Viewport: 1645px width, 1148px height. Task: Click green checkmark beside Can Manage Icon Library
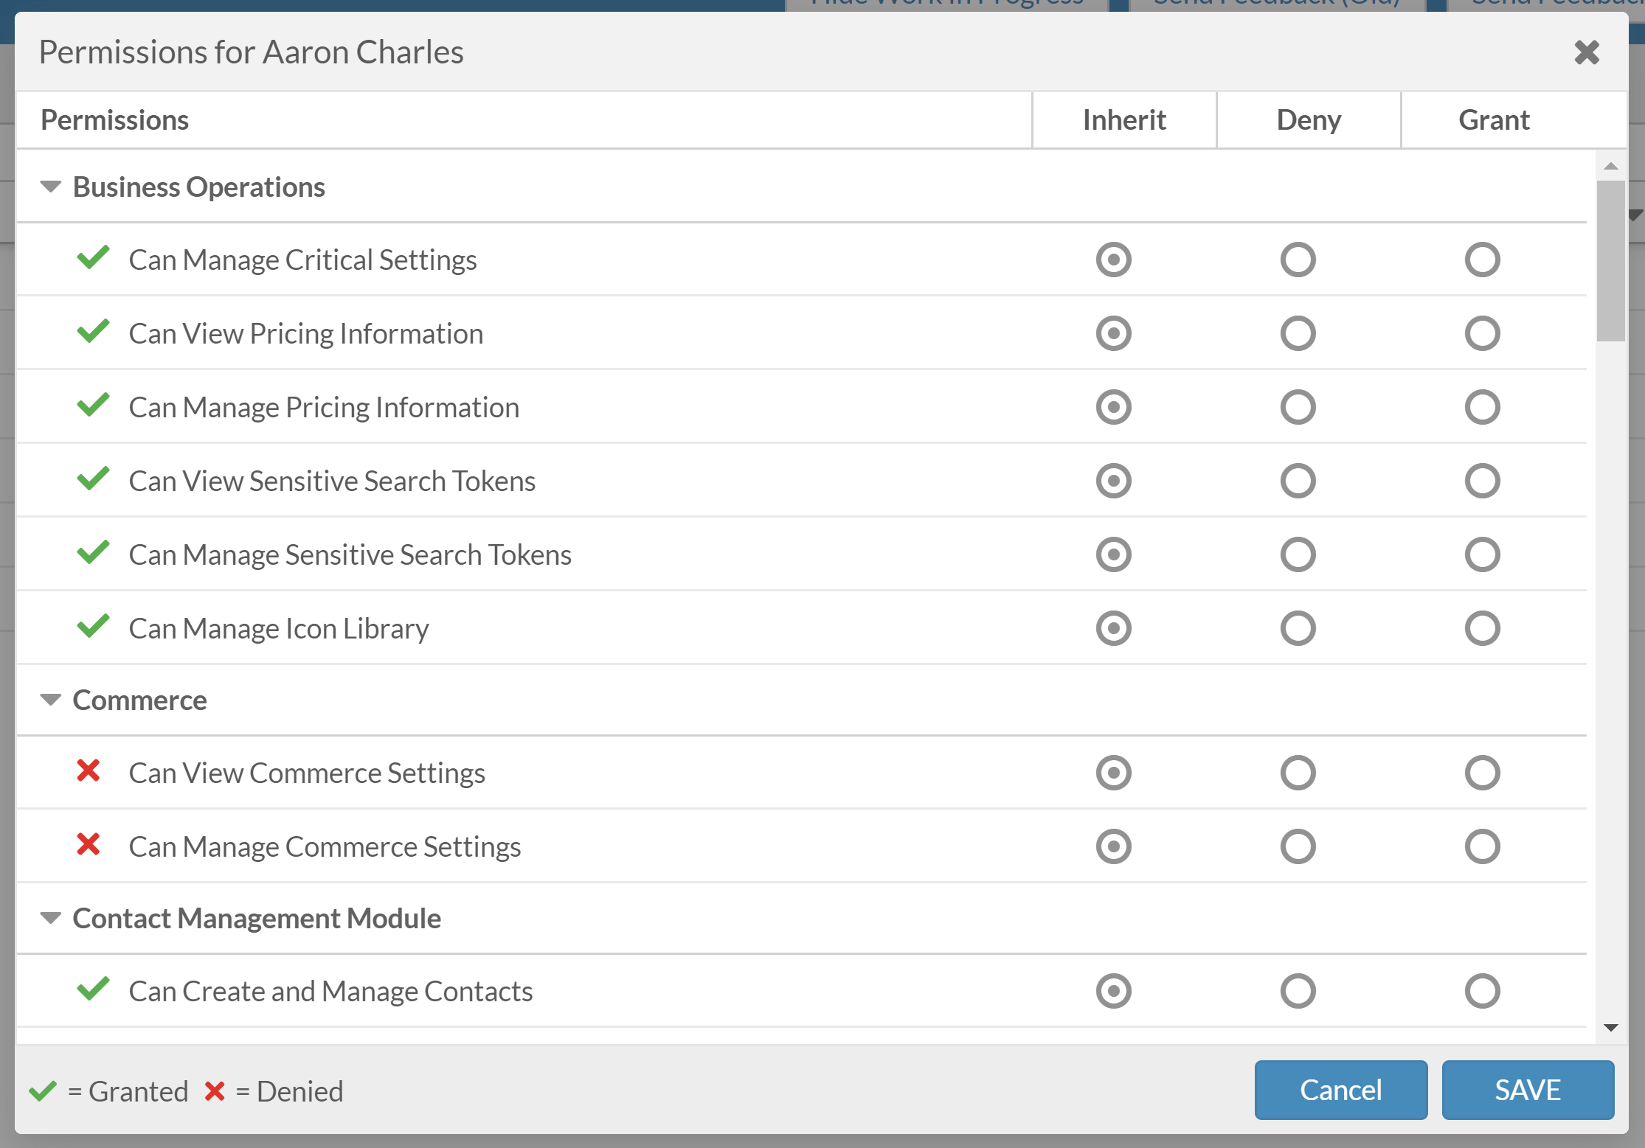click(93, 627)
